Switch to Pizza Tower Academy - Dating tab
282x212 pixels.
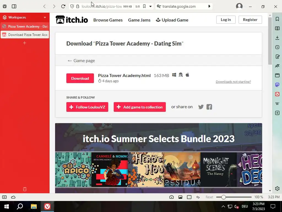point(25,26)
